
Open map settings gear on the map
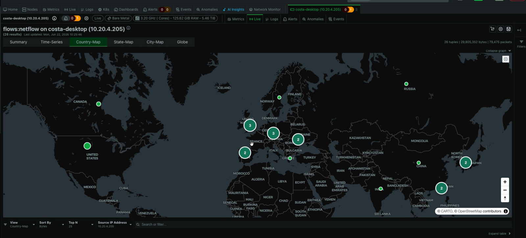coord(506,59)
